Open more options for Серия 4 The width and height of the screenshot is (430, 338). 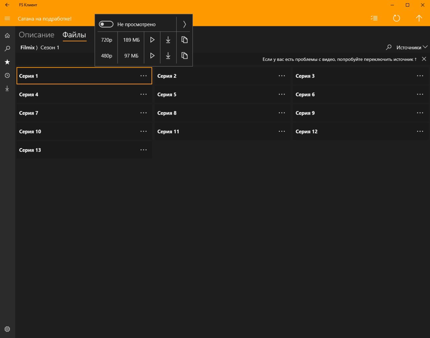[143, 94]
